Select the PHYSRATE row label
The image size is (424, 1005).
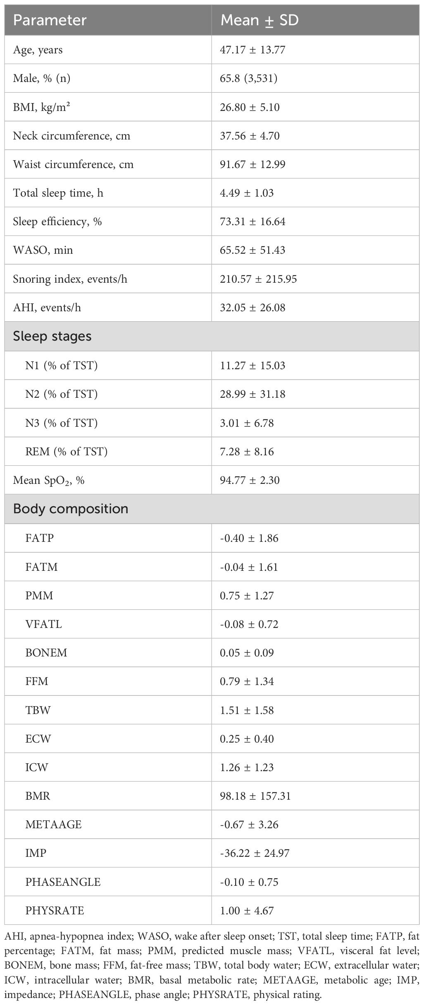tap(55, 911)
